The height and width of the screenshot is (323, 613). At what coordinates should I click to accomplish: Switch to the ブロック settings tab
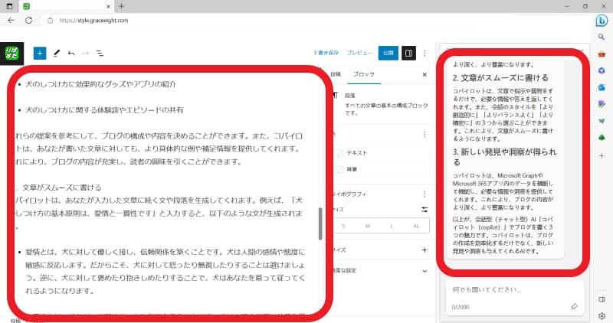tap(364, 74)
